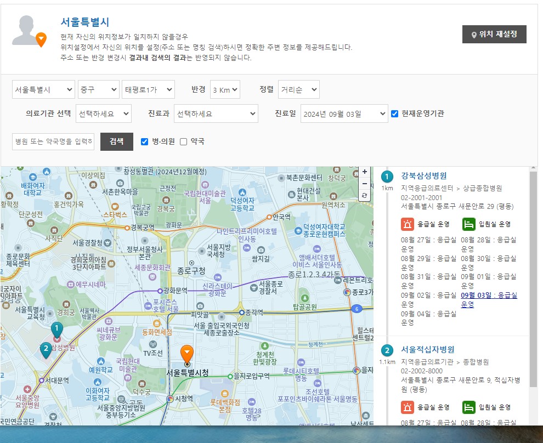Click 강북삼성병원 phone number 02-2001-2001
This screenshot has height=443, width=543.
pos(421,197)
